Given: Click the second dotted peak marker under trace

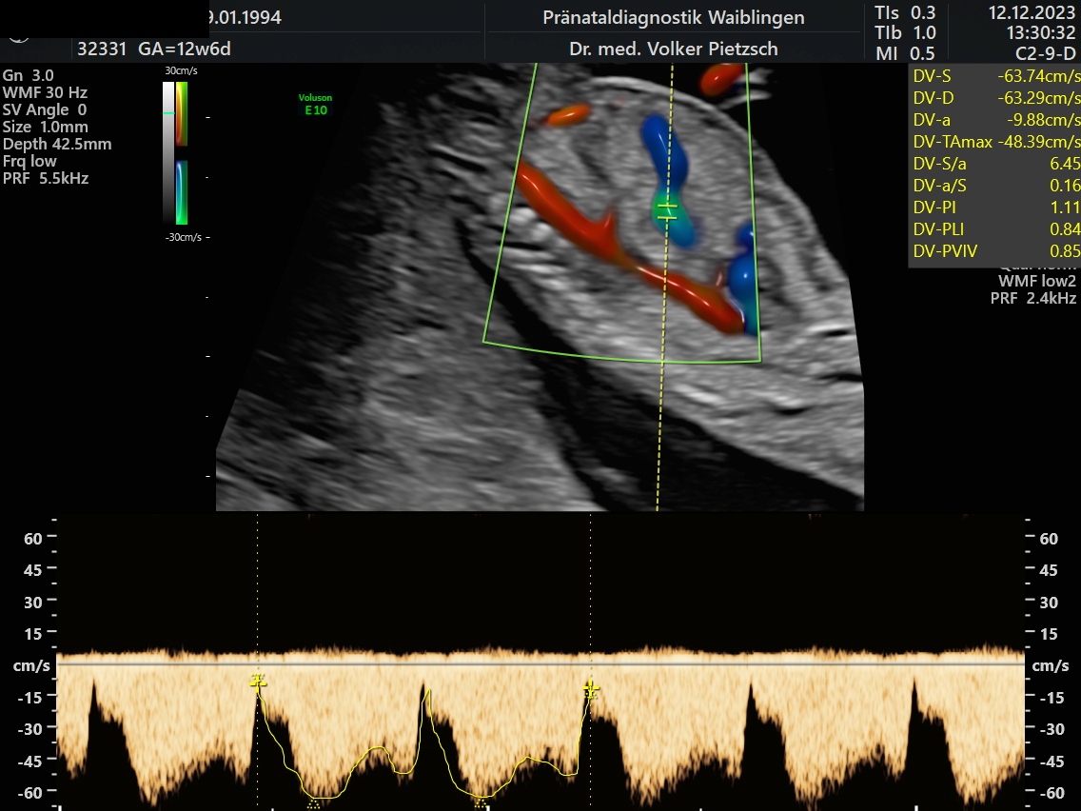Looking at the screenshot, I should pyautogui.click(x=479, y=802).
